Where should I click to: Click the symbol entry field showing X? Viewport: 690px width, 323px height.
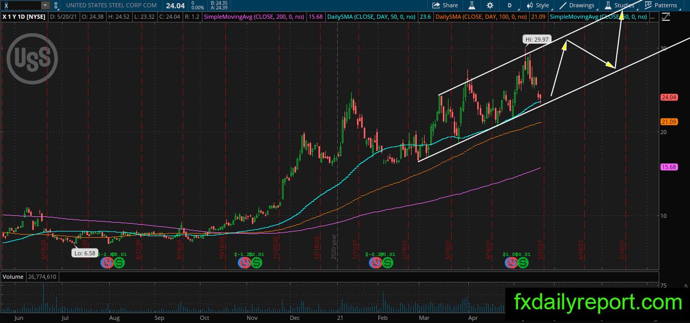[21, 5]
